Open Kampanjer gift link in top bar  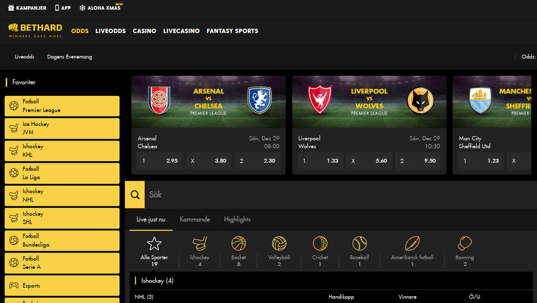click(27, 8)
